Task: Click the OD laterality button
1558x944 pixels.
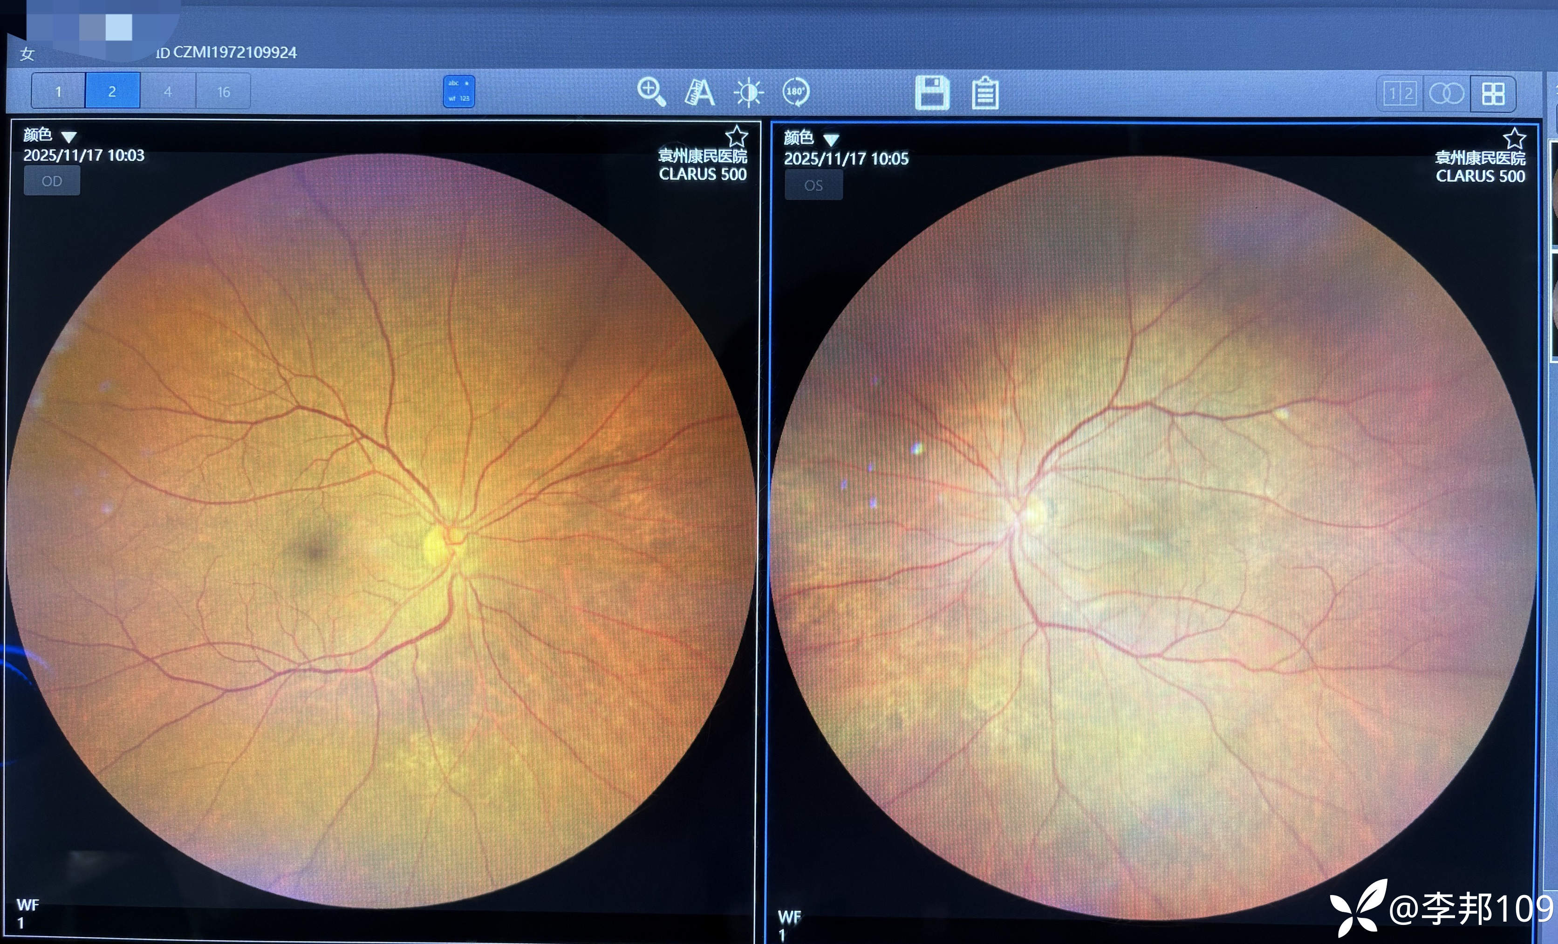Action: (52, 181)
